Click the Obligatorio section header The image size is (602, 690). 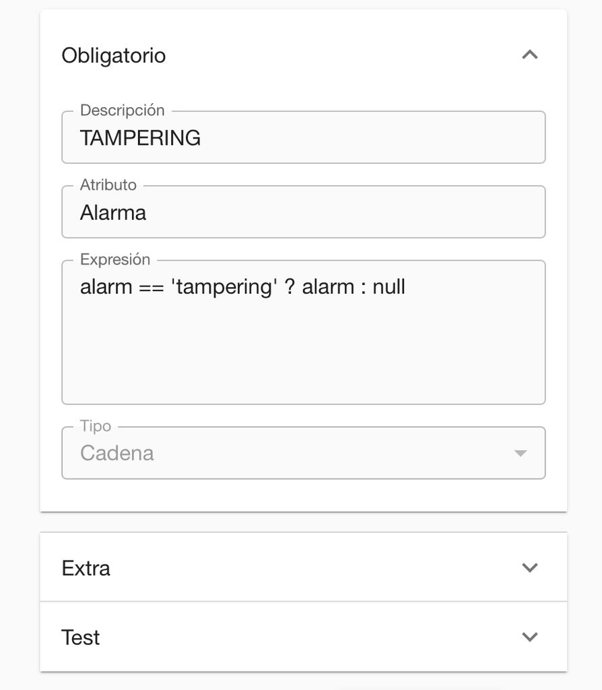[114, 55]
